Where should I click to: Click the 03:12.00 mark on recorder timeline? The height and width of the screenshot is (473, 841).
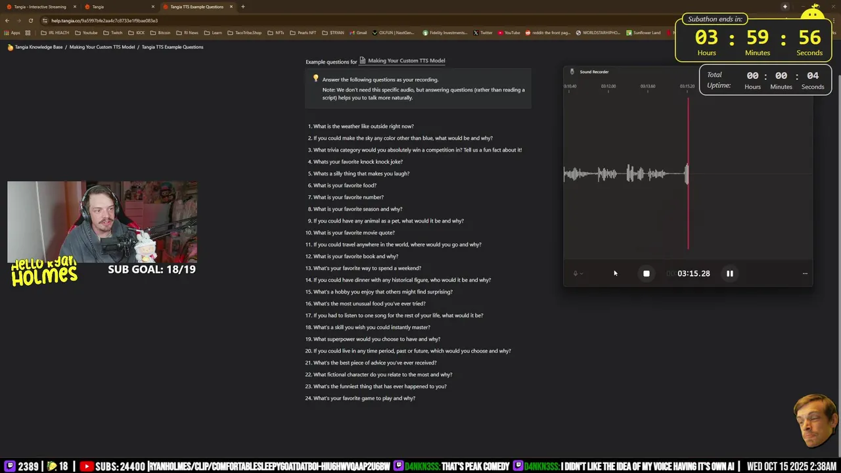point(608,86)
